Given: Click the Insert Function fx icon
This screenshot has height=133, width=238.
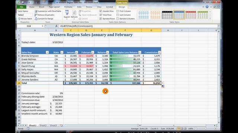Looking at the screenshot, I should (56, 26).
